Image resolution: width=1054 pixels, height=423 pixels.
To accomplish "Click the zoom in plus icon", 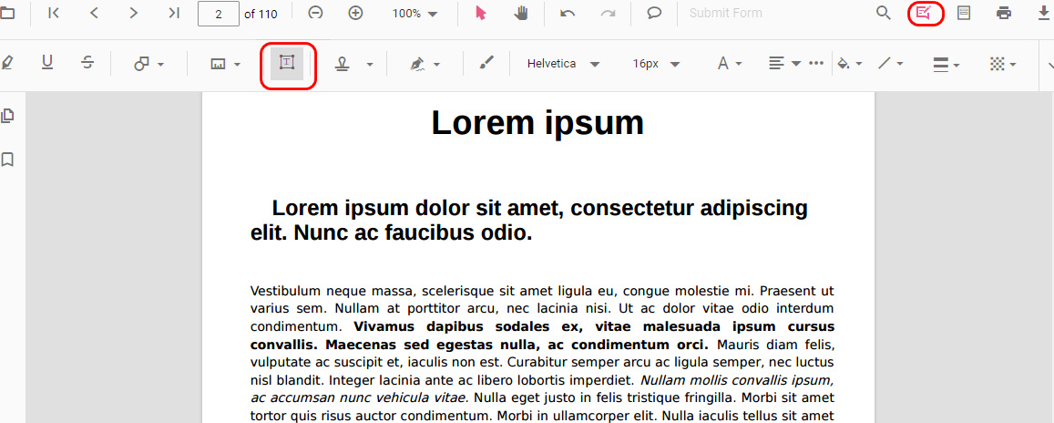I will click(x=356, y=14).
